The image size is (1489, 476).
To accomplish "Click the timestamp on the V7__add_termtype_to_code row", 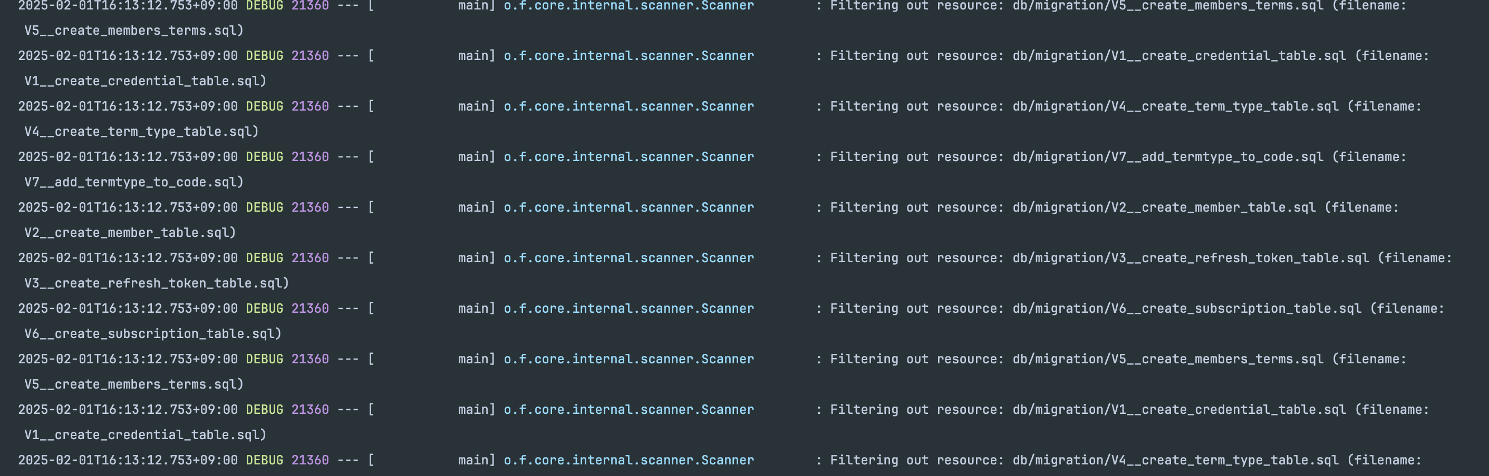I will (128, 157).
